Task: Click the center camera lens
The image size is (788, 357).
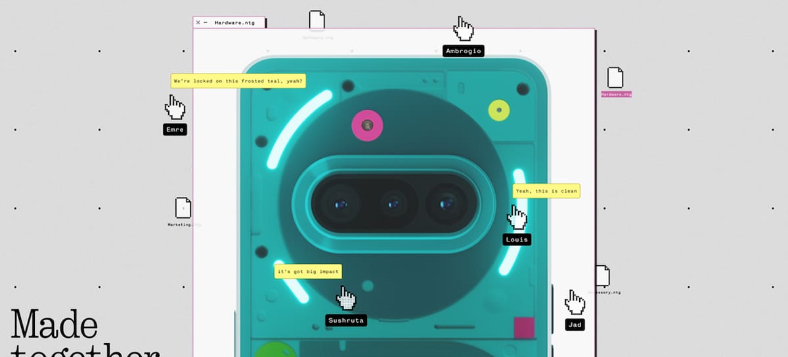Action: [393, 204]
